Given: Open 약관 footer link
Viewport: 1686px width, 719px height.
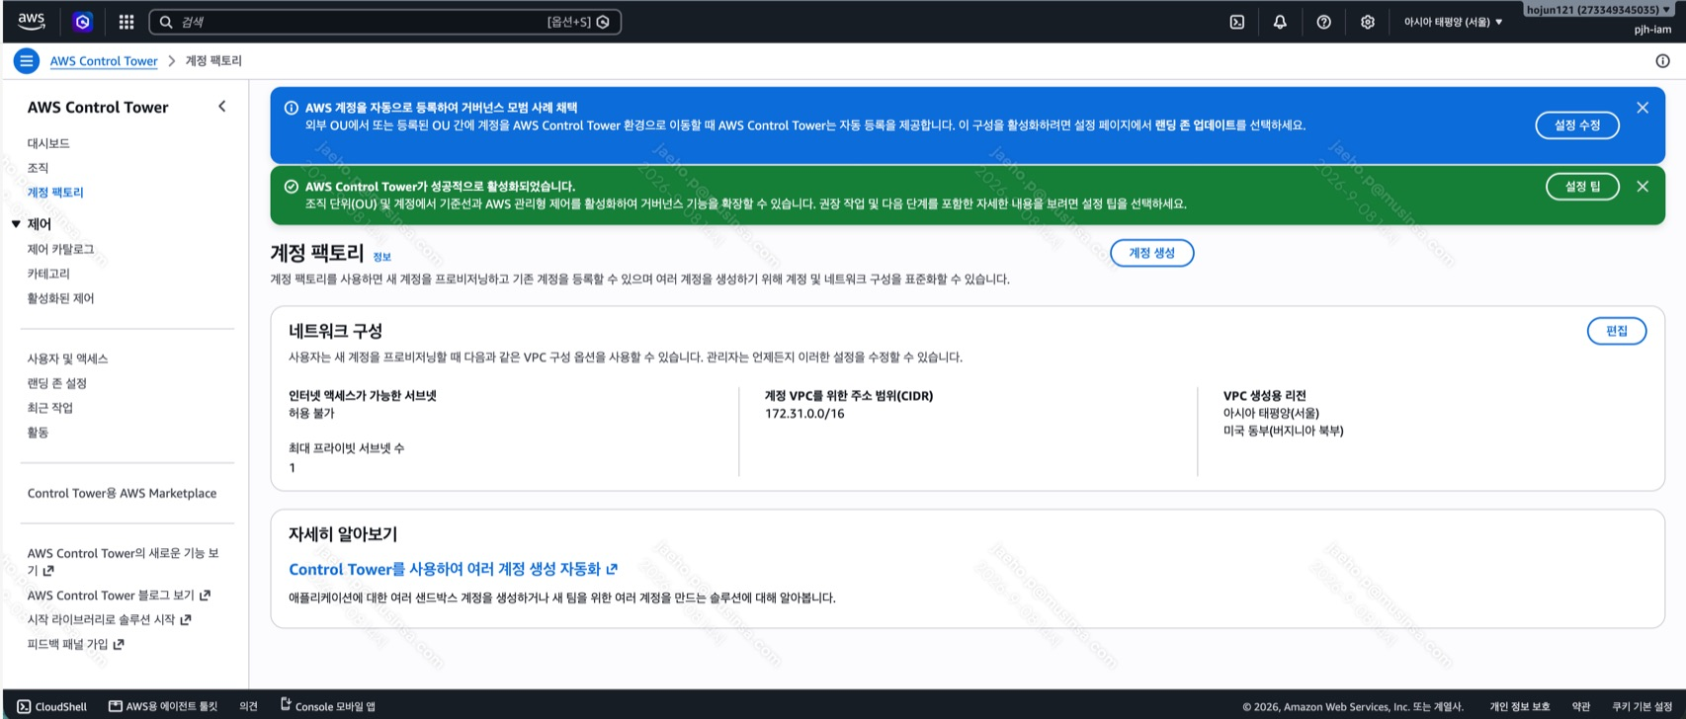Looking at the screenshot, I should pyautogui.click(x=1581, y=706).
